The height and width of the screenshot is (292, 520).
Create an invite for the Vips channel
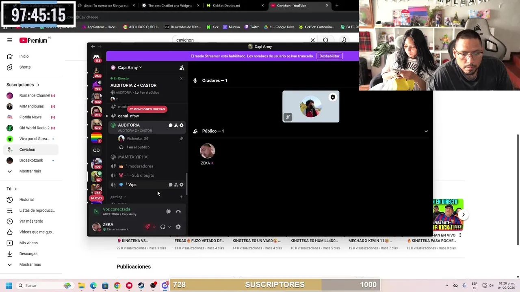176,185
